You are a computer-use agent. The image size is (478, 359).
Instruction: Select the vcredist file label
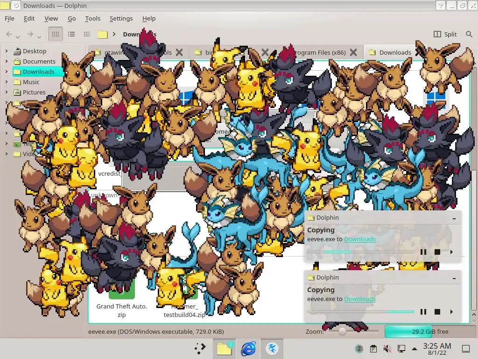(109, 174)
